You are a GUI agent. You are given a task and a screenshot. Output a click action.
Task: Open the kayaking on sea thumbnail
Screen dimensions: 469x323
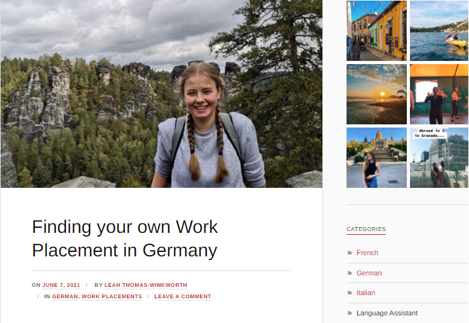point(439,31)
